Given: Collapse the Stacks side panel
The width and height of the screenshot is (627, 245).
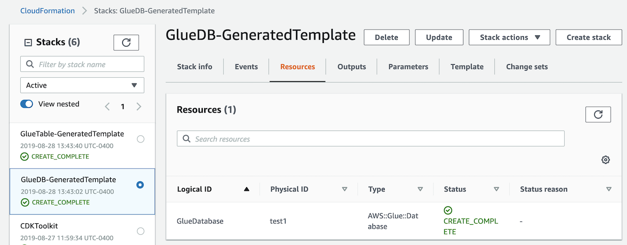Looking at the screenshot, I should click(28, 43).
